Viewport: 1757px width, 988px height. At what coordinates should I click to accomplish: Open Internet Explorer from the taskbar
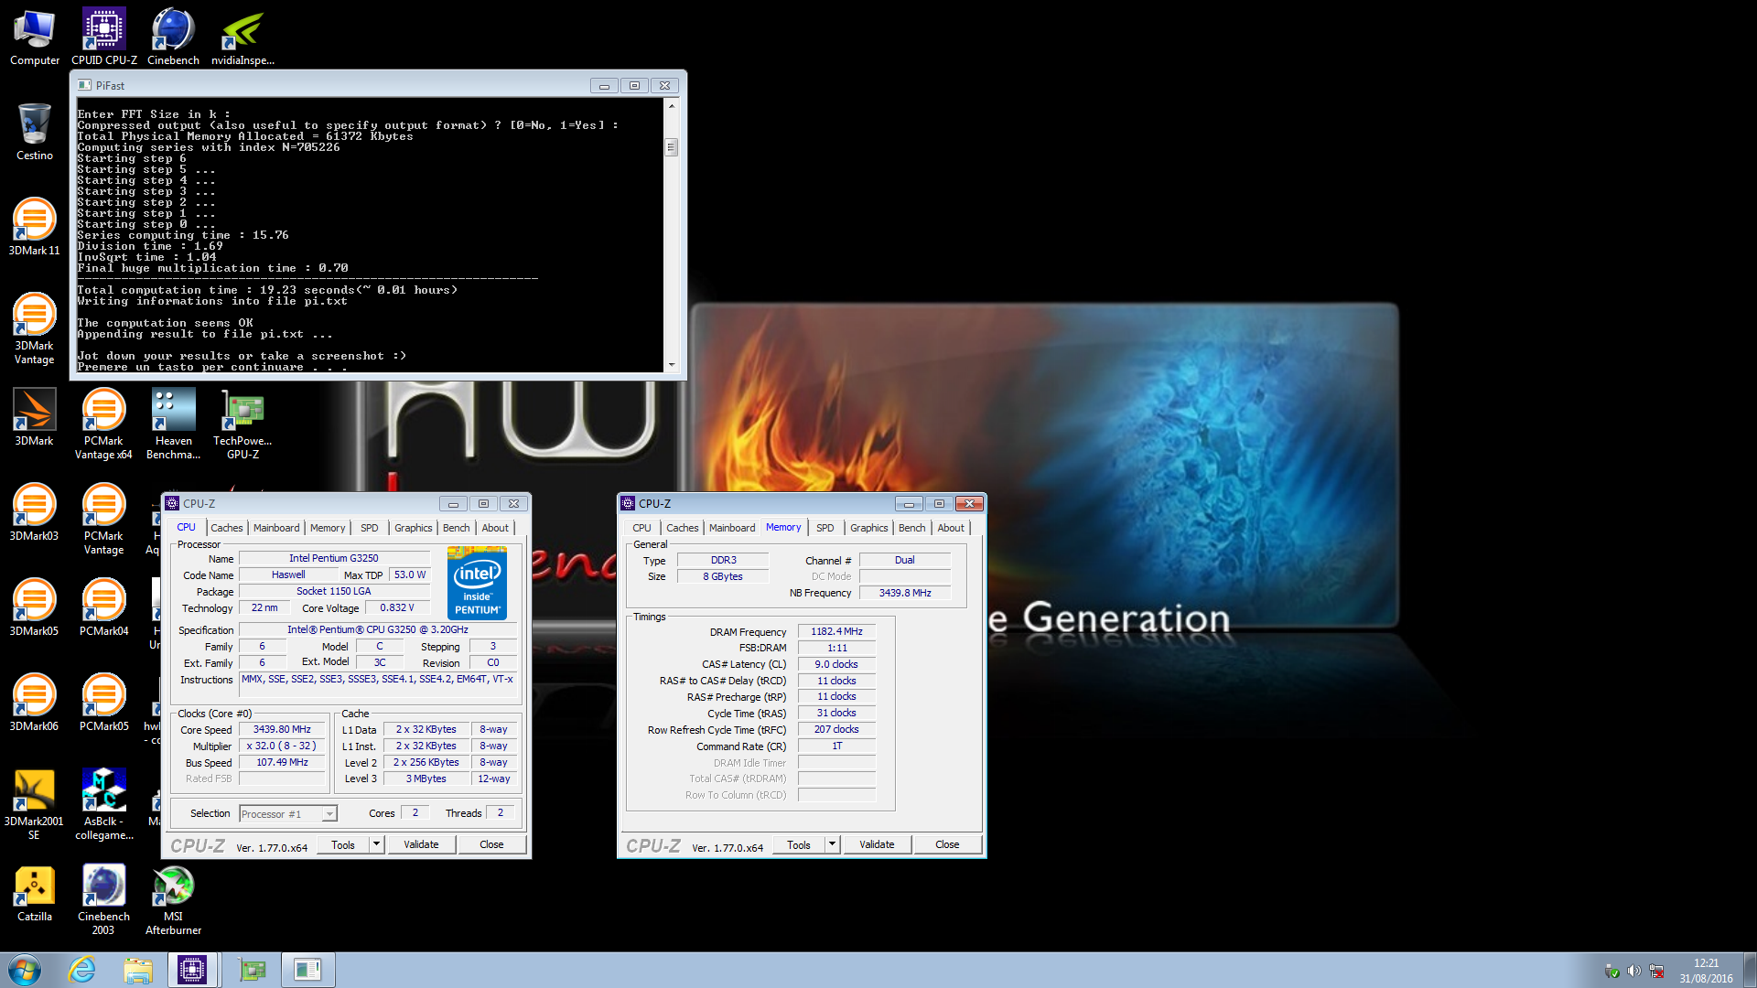click(x=82, y=970)
